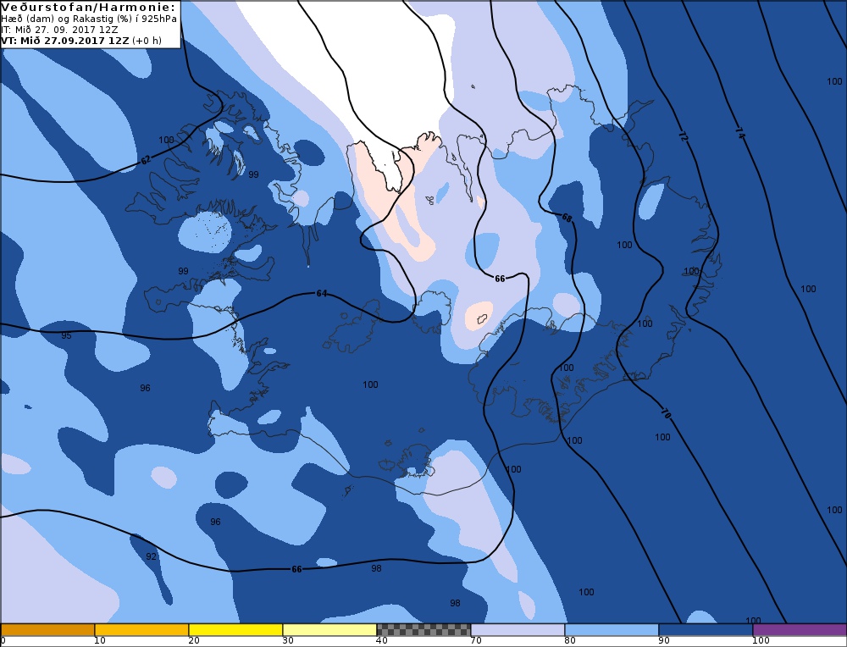This screenshot has height=647, width=847.
Task: Click the legend tick label '80'
Action: (570, 641)
